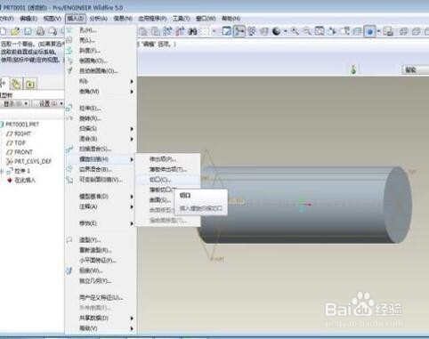Image resolution: width=429 pixels, height=339 pixels.
Task: Open the 视图(V) menu
Action: 52,19
